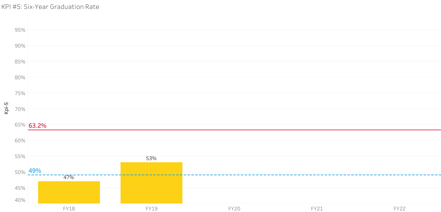The image size is (441, 212).
Task: Click the 50% y-axis tick label
Action: tap(20, 172)
